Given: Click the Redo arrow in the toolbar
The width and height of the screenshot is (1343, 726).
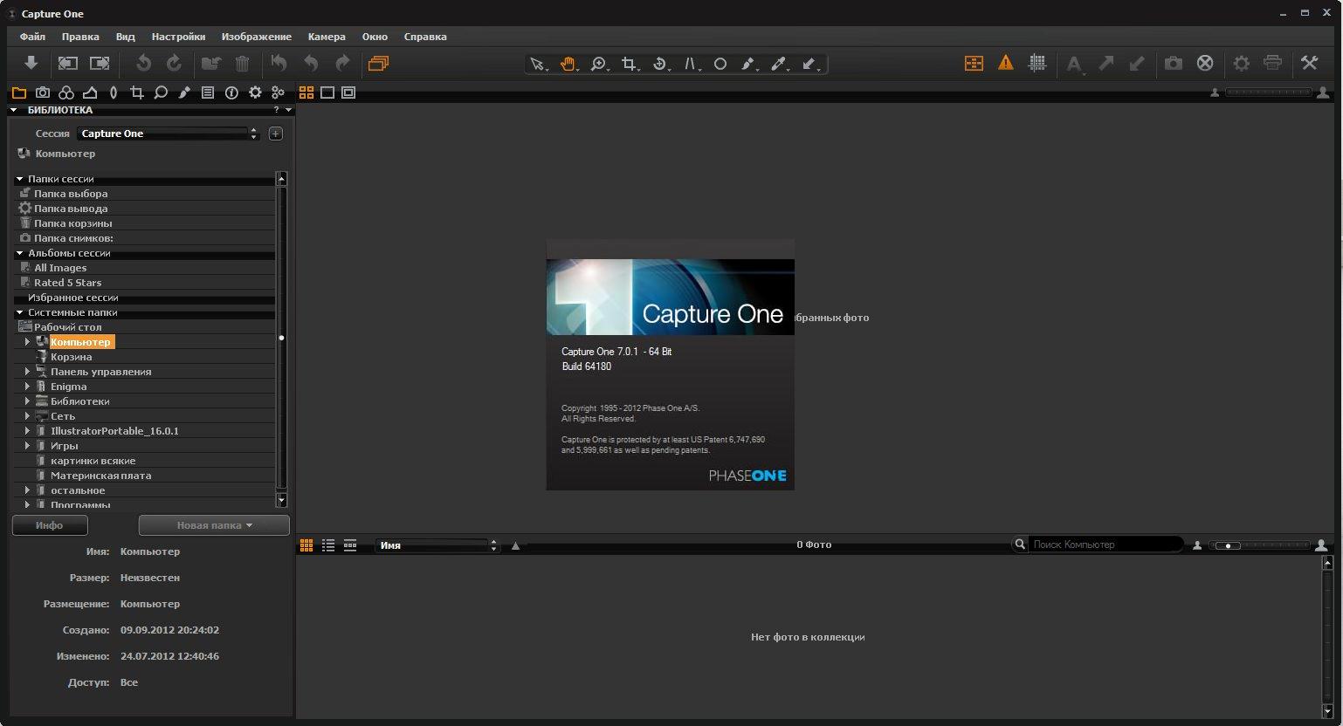Looking at the screenshot, I should tap(342, 63).
